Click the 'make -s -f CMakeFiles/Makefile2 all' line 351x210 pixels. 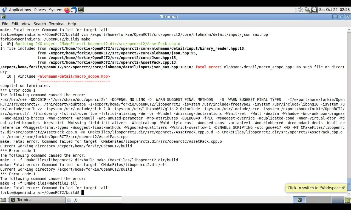pos(39,183)
